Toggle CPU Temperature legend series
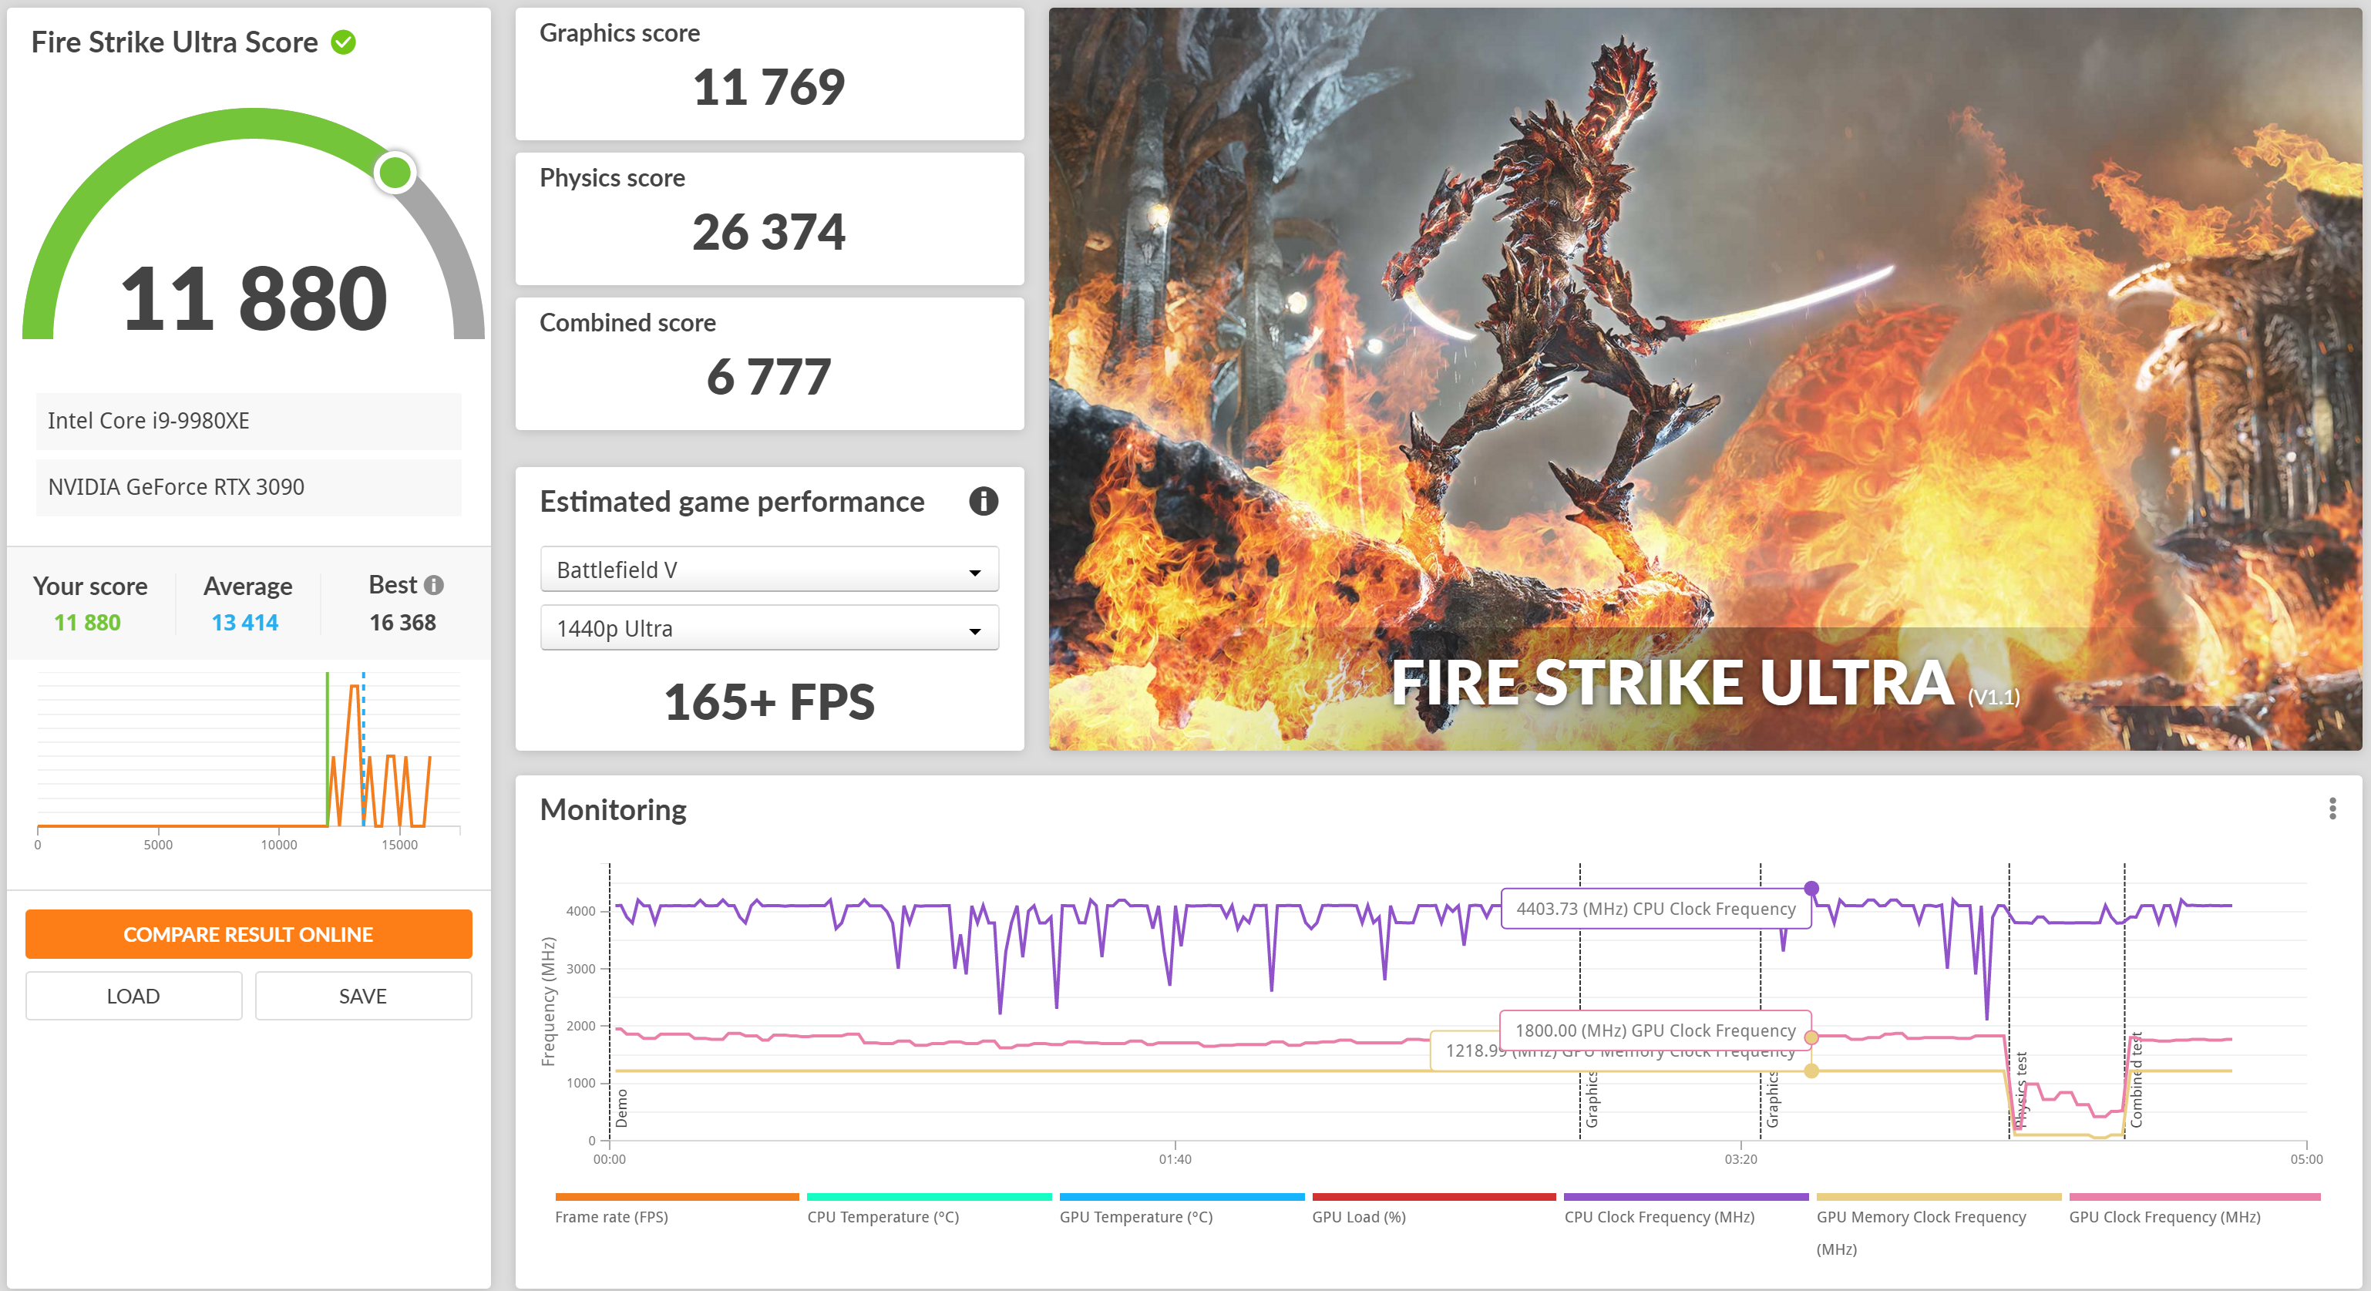 pos(883,1216)
